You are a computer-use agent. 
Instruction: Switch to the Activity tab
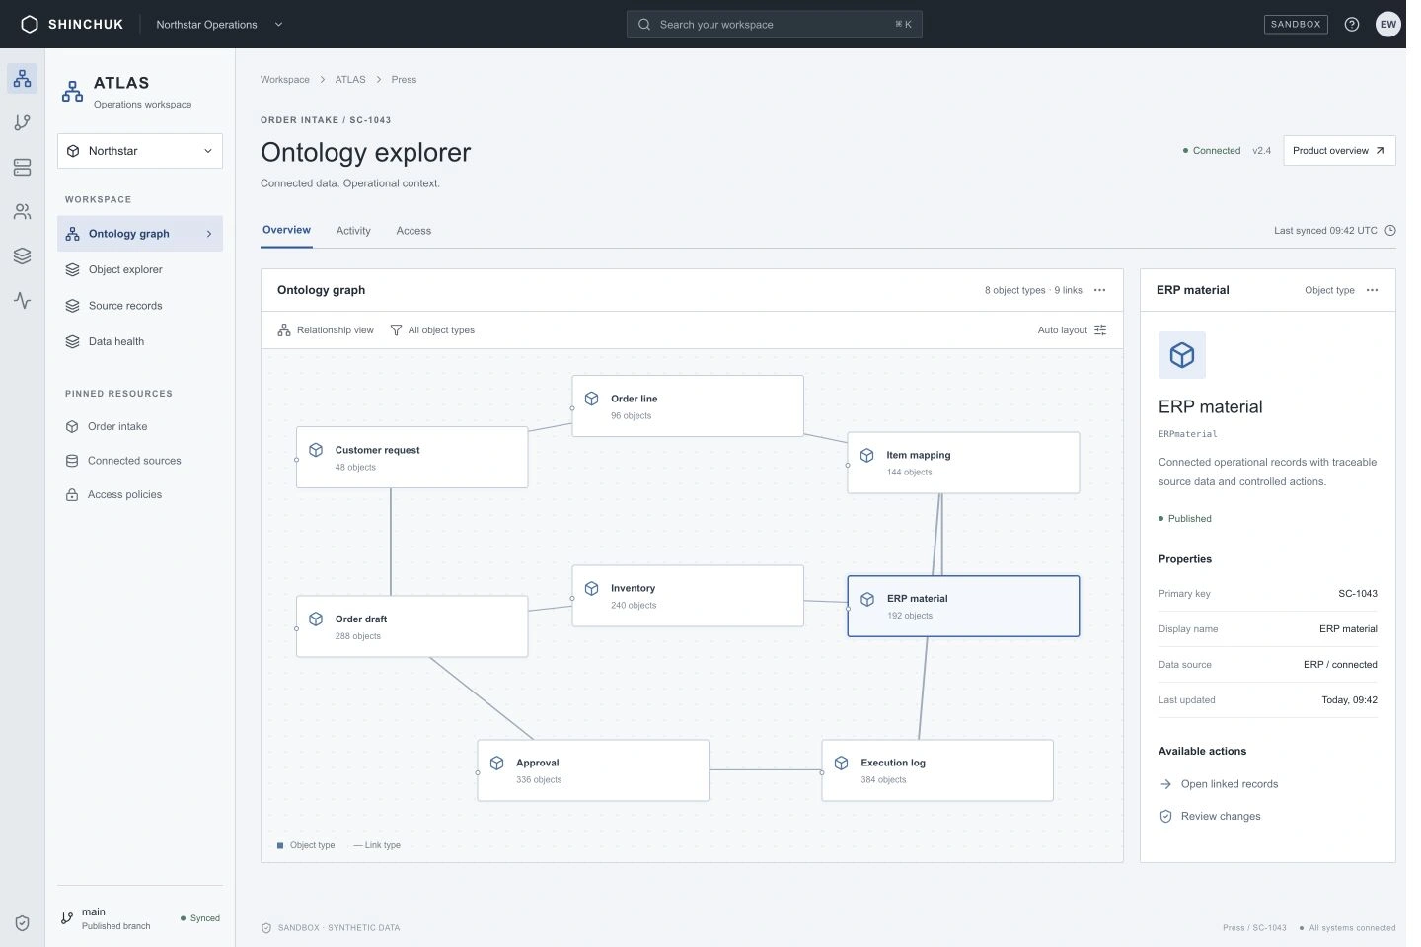353,231
